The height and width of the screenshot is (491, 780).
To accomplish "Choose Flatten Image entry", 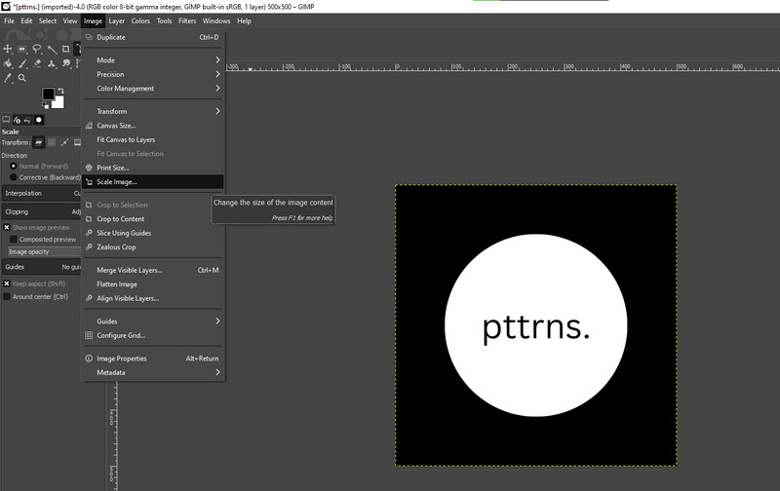I will (x=153, y=284).
